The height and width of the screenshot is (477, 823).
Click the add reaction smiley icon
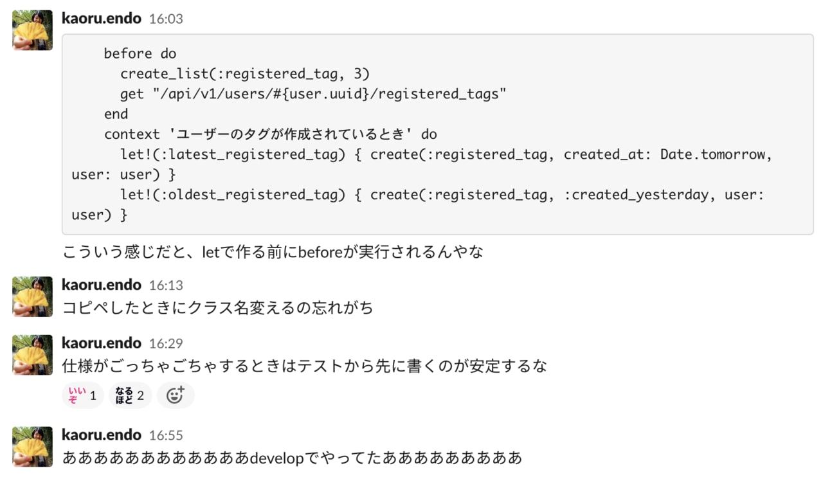coord(175,395)
